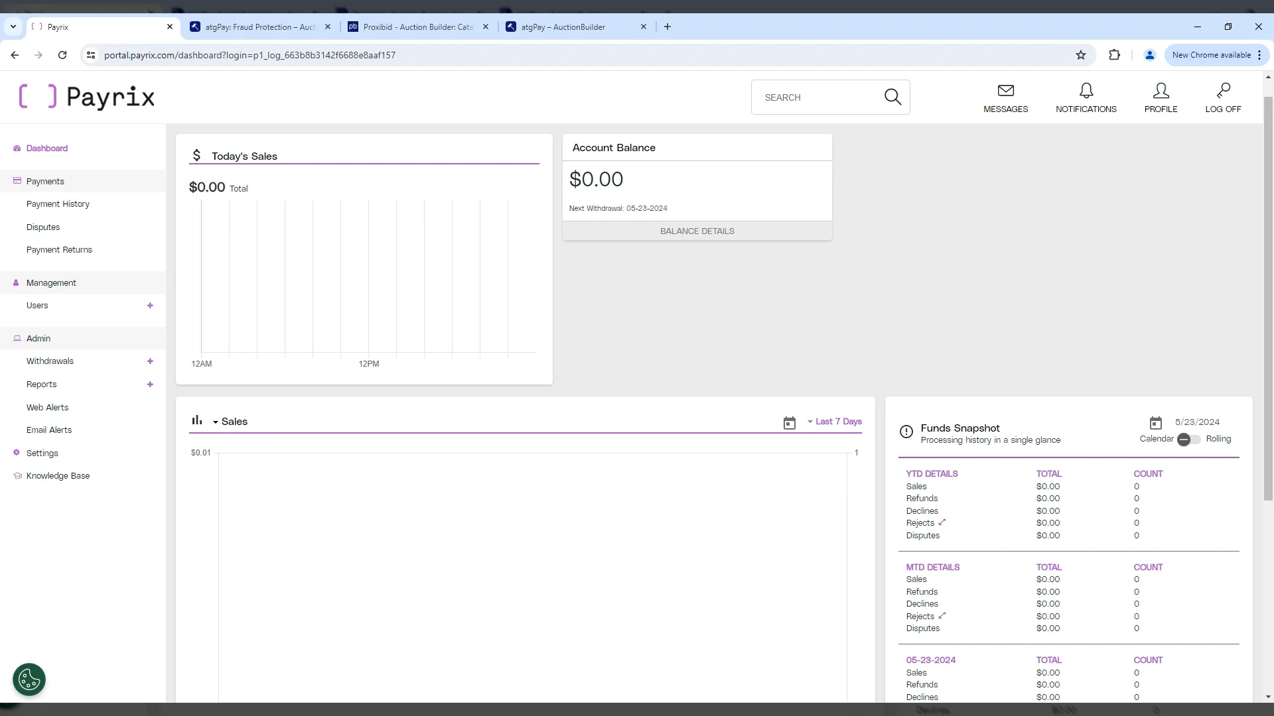Switch to the Proxibid Auction Builder tab

click(418, 27)
